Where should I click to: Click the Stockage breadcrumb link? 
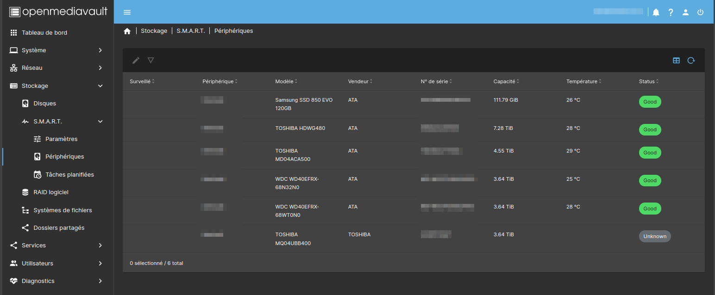[x=154, y=31]
